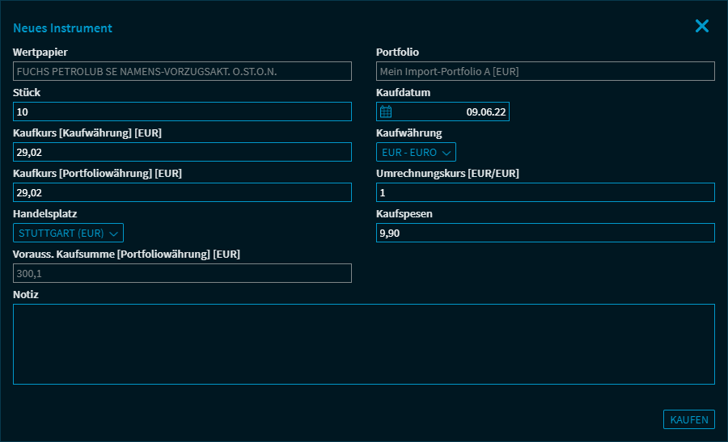The image size is (728, 442).
Task: Focus the Kaufkurs [Kaufwährung] price field
Action: click(x=182, y=153)
